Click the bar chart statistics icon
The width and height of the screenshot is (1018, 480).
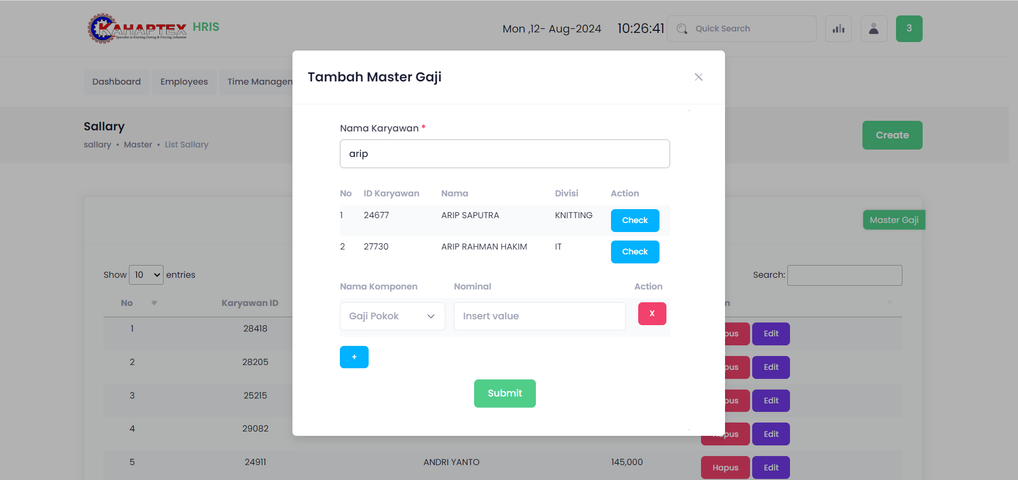(838, 29)
